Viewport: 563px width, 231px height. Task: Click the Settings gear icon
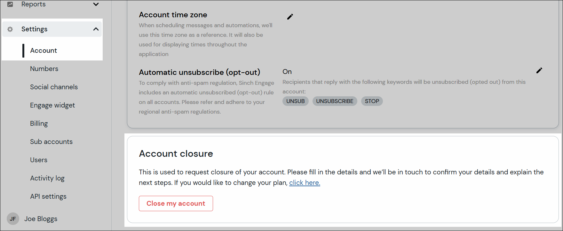coord(10,29)
